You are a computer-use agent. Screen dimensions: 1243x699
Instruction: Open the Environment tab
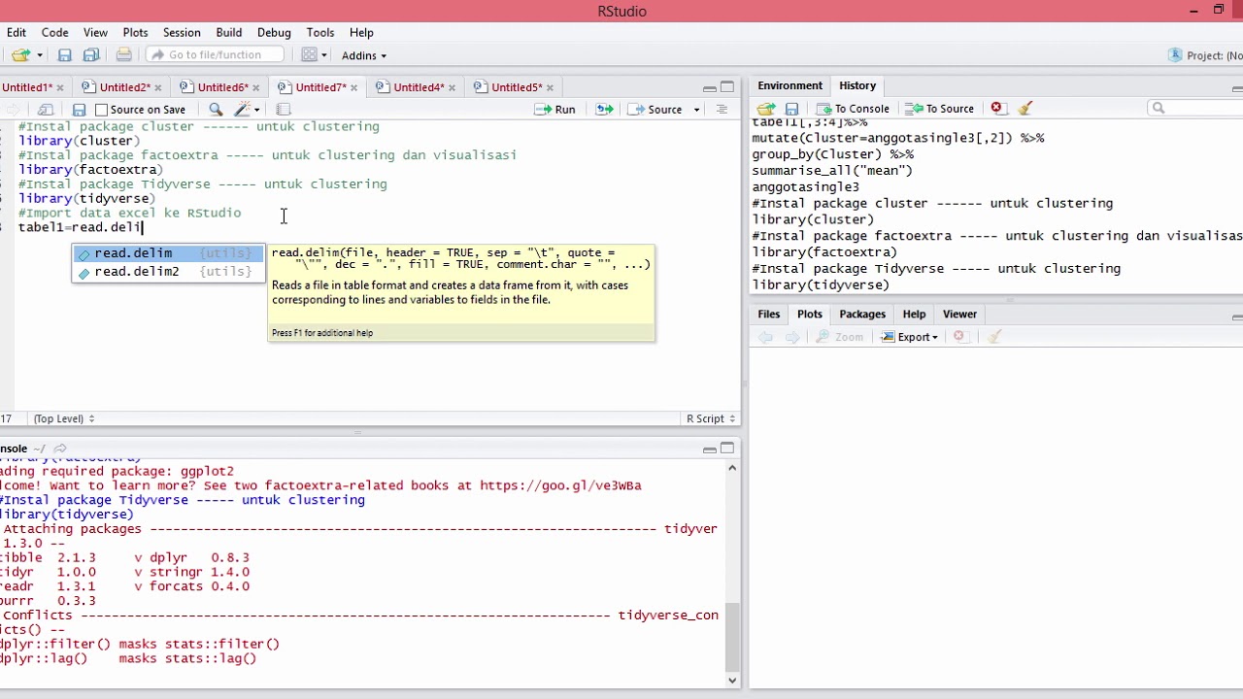(x=789, y=86)
